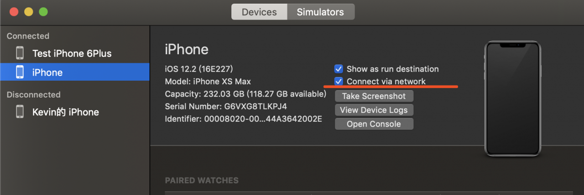584x195 pixels.
Task: Click the yellow minimize window button
Action: tap(28, 12)
